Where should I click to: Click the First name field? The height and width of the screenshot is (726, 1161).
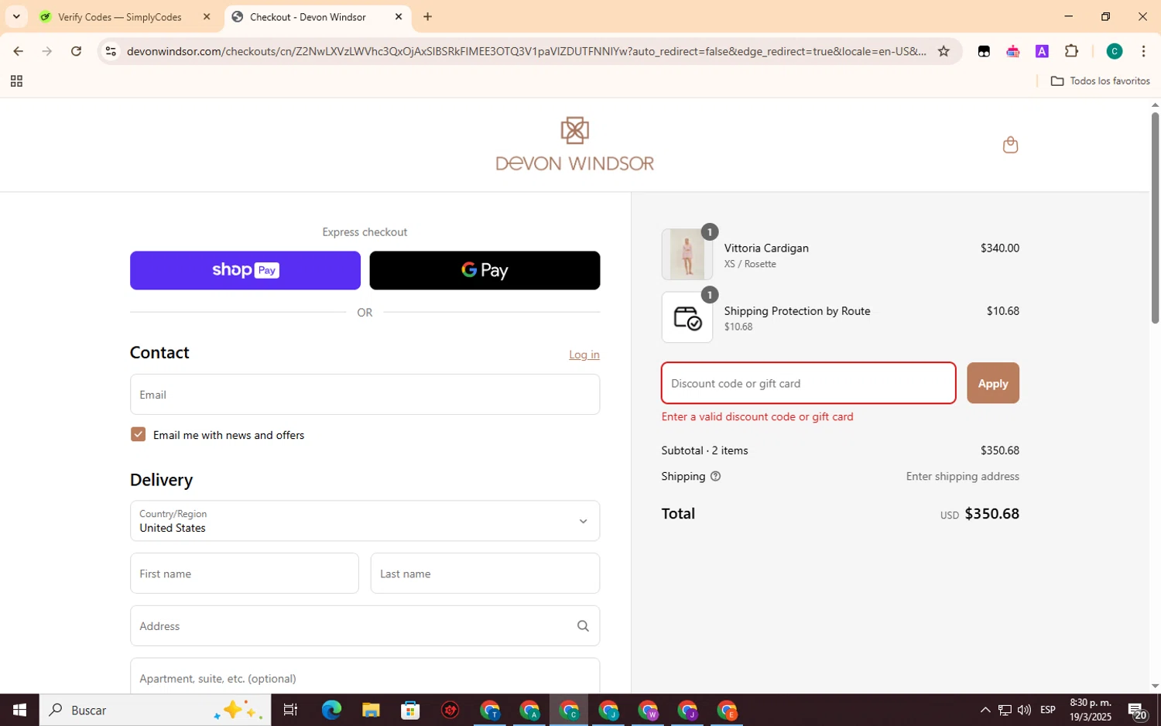tap(245, 574)
